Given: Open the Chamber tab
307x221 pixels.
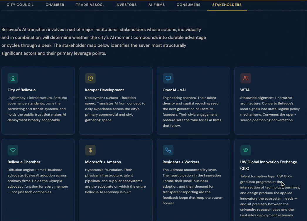Looking at the screenshot, I should click(55, 5).
